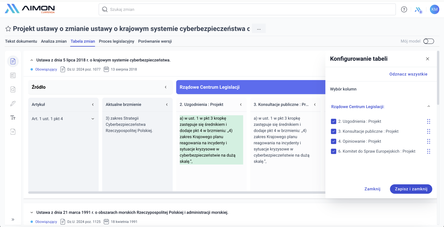Uncheck 3. Konsultacje publiczne : Projekt checkbox
This screenshot has height=227, width=444.
click(334, 131)
